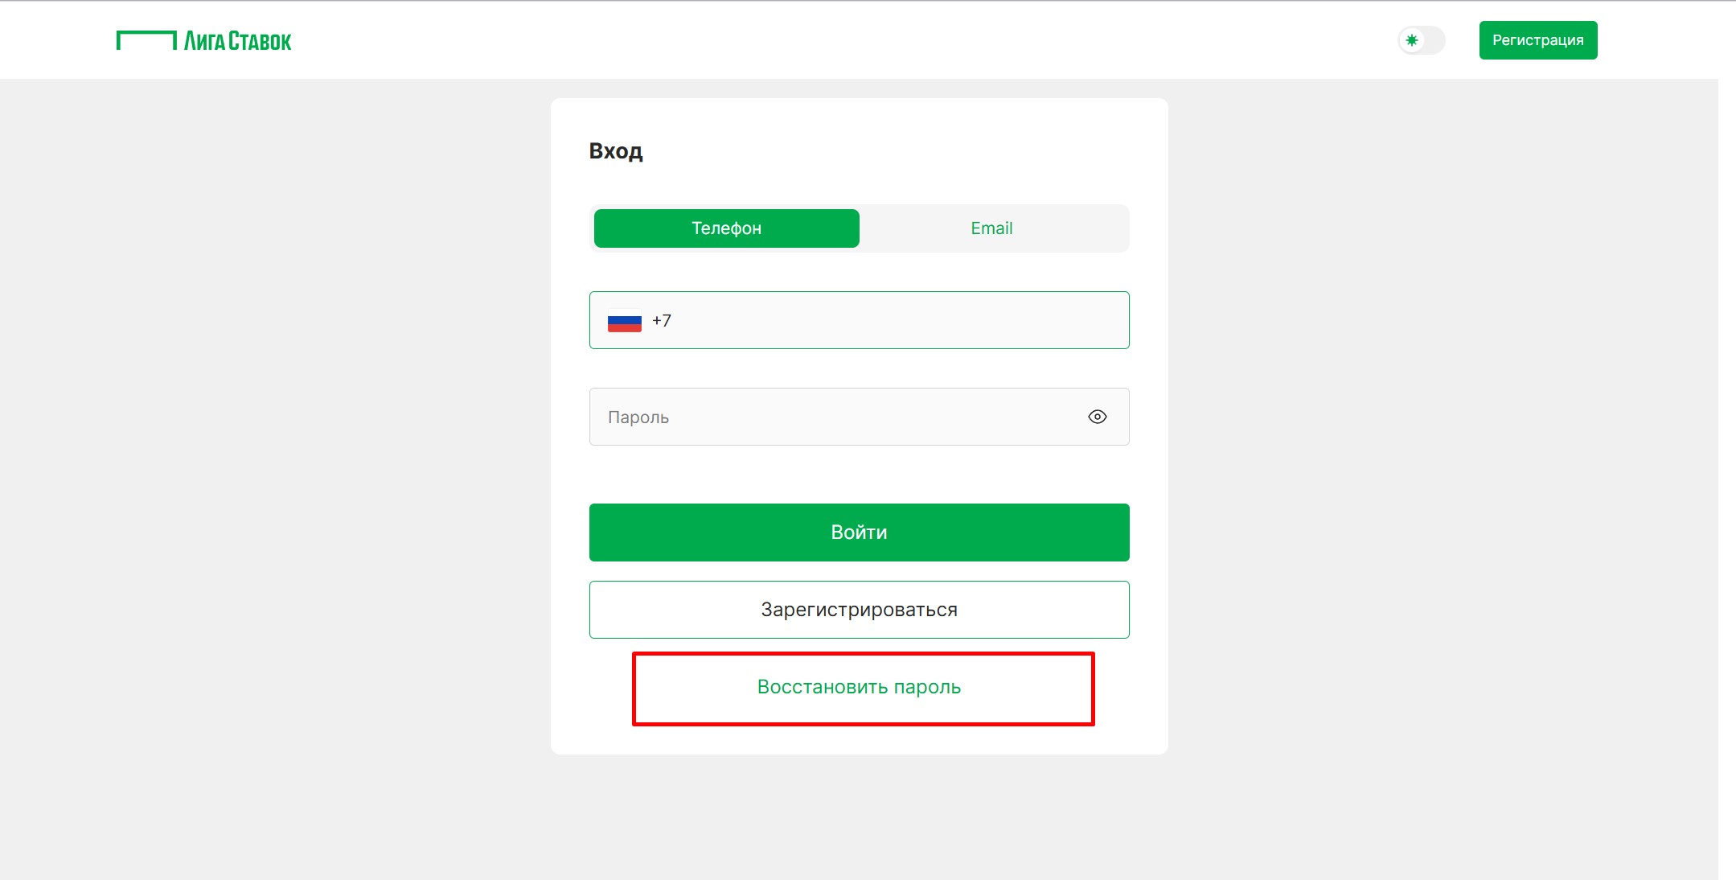Switch to the Email login tab
The image size is (1736, 880).
(991, 228)
